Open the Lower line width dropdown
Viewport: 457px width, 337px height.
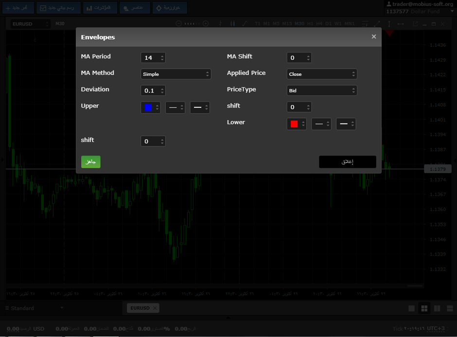pos(346,124)
